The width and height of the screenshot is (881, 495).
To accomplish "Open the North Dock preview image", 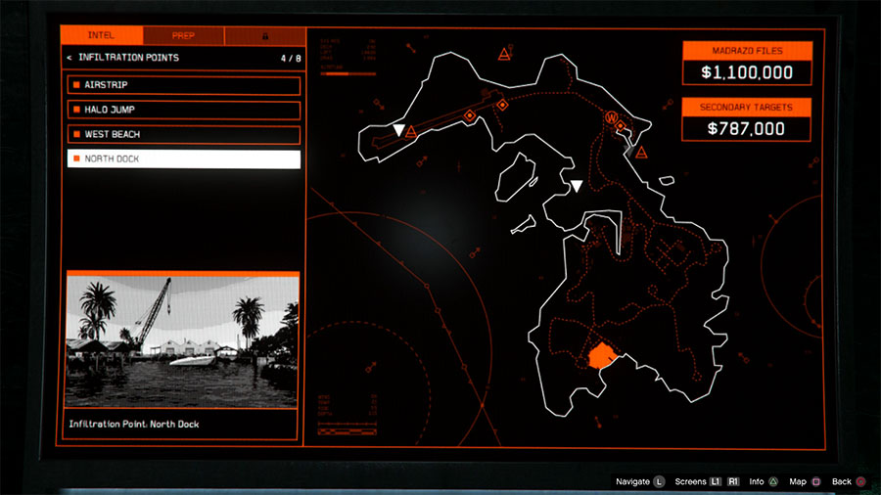I will click(x=182, y=340).
